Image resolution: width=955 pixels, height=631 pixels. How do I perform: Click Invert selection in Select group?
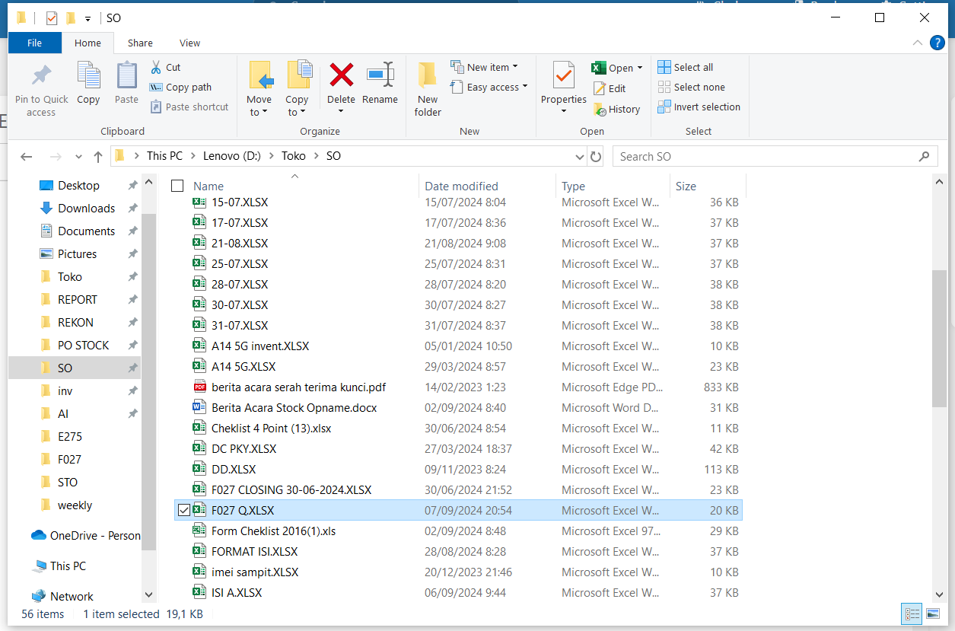pyautogui.click(x=699, y=107)
